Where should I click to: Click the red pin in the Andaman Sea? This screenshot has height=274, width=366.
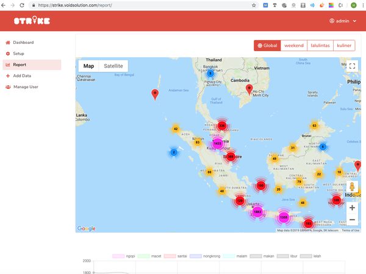[155, 94]
